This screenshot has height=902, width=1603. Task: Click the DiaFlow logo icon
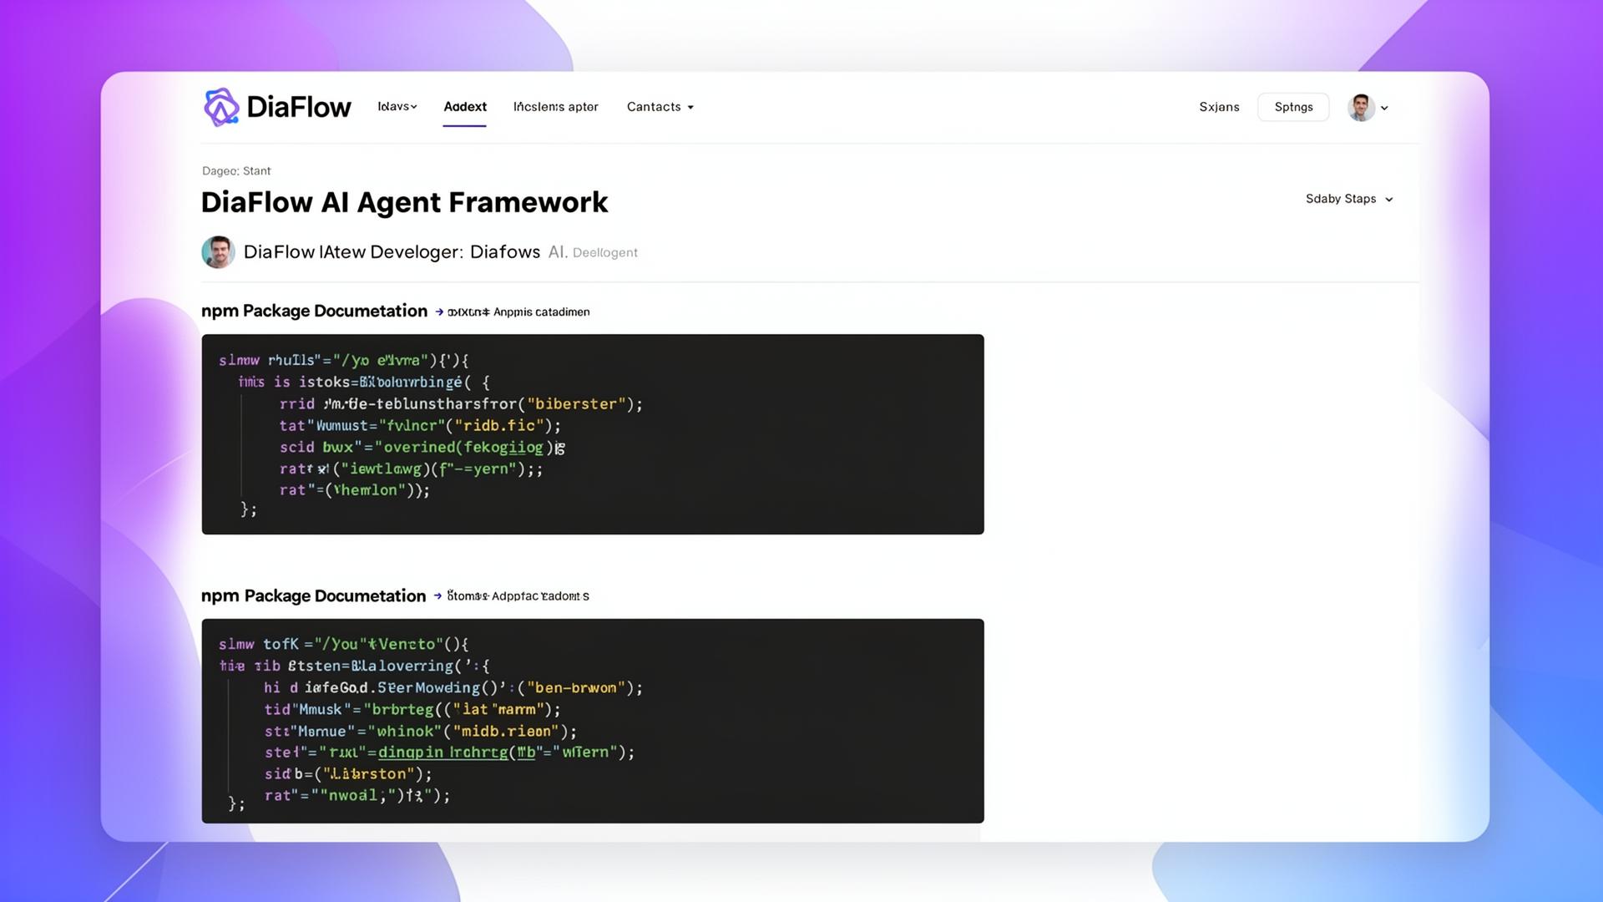click(x=221, y=107)
